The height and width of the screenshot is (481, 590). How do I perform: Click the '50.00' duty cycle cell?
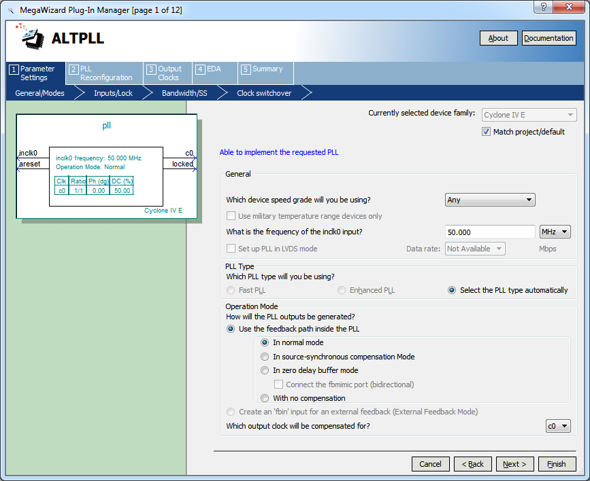[x=122, y=190]
